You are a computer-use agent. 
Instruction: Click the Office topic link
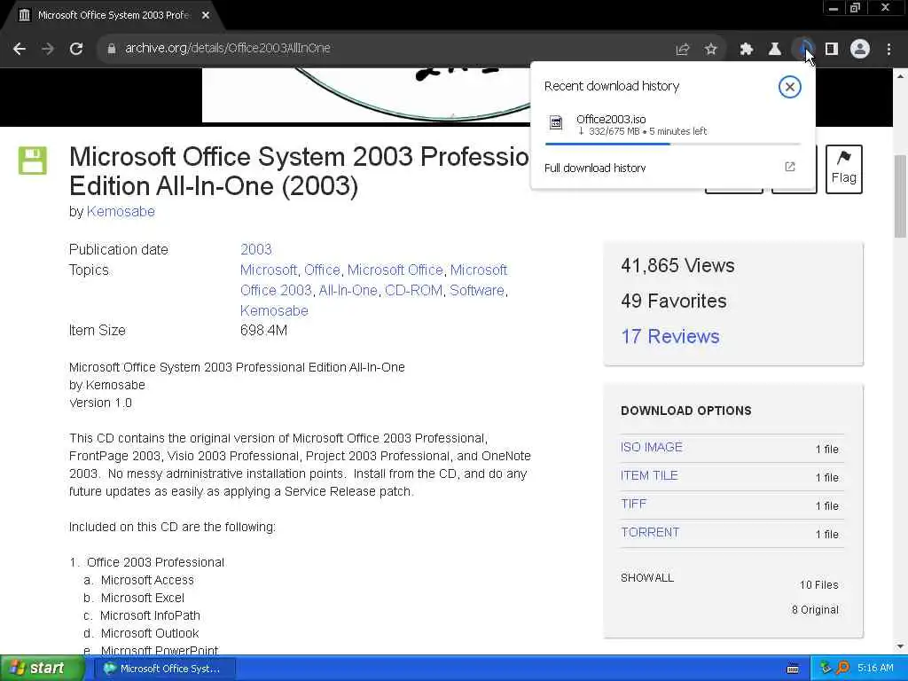pos(322,270)
